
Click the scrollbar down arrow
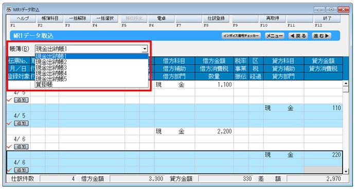[x=346, y=172]
